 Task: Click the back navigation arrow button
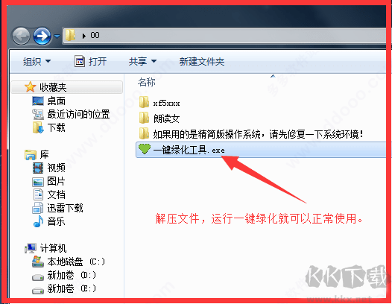[21, 37]
